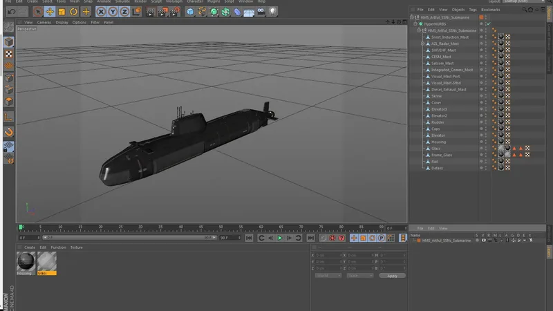The width and height of the screenshot is (553, 311).
Task: Activate the Scale tool in top toolbar
Action: pos(62,12)
